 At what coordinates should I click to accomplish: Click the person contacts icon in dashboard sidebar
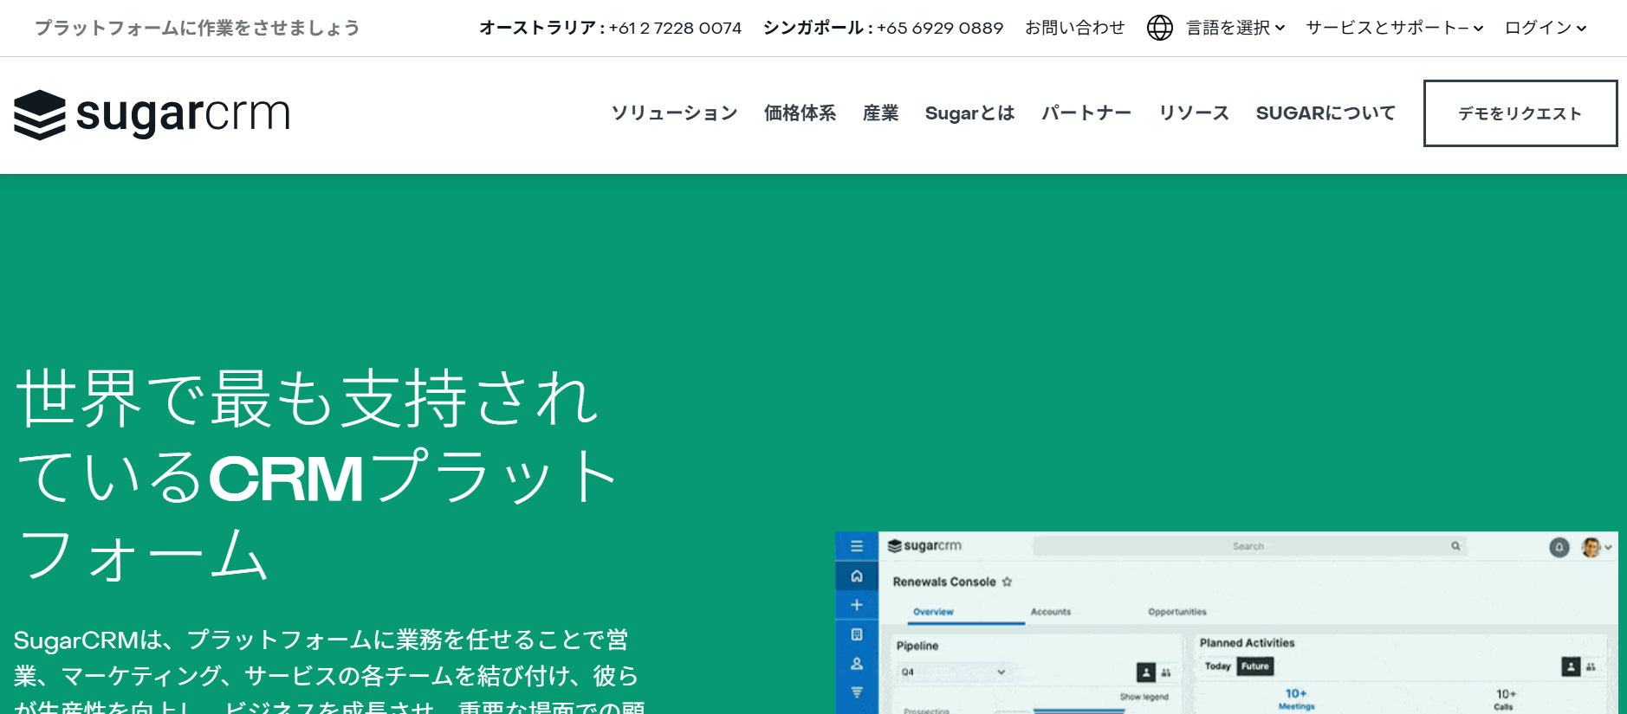click(857, 664)
